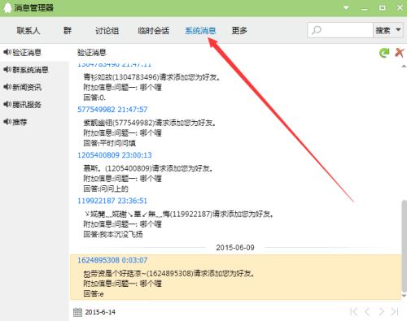
Task: Jump to last page arrow
Action: coord(395,312)
